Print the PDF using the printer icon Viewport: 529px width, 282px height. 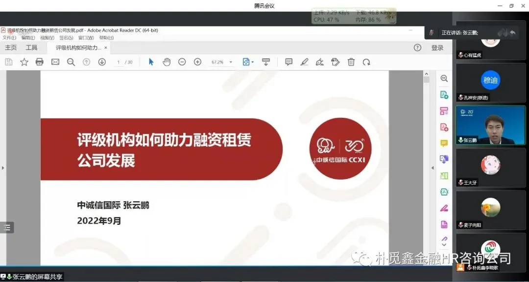click(40, 62)
